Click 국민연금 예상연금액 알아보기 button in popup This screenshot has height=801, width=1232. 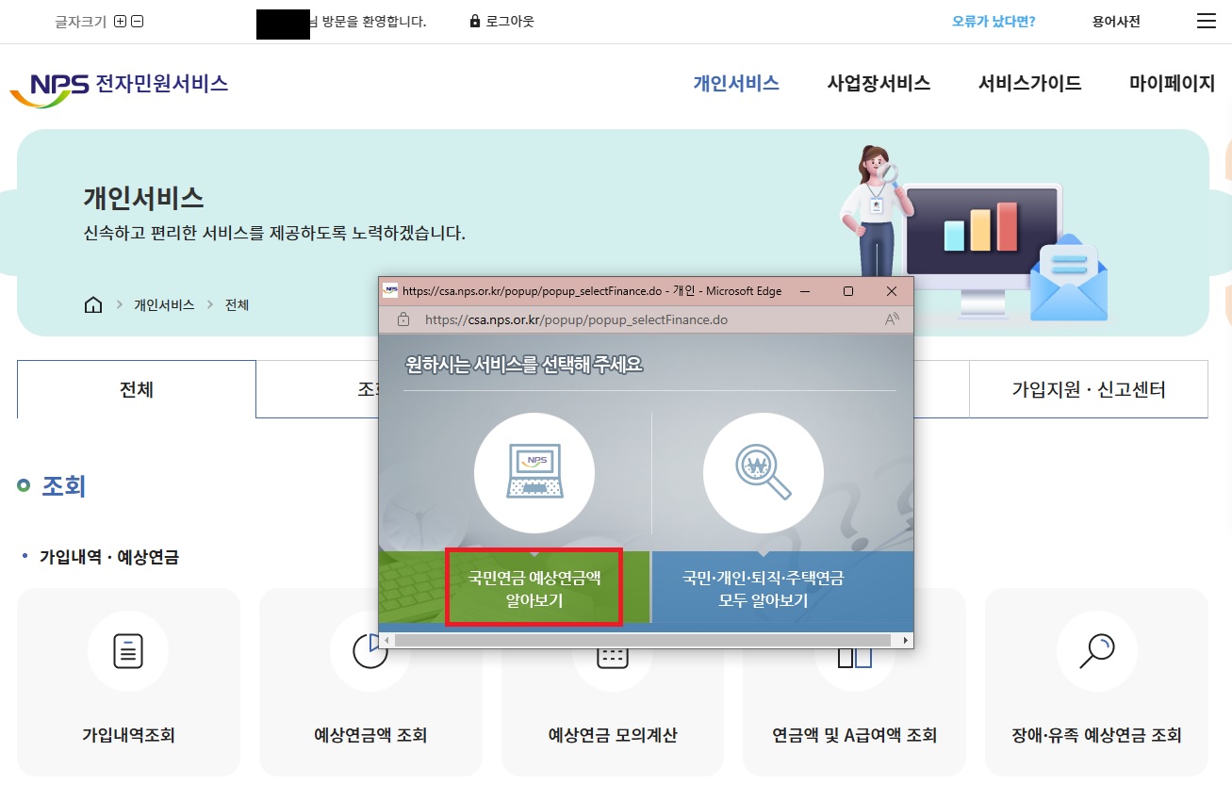[x=534, y=588]
